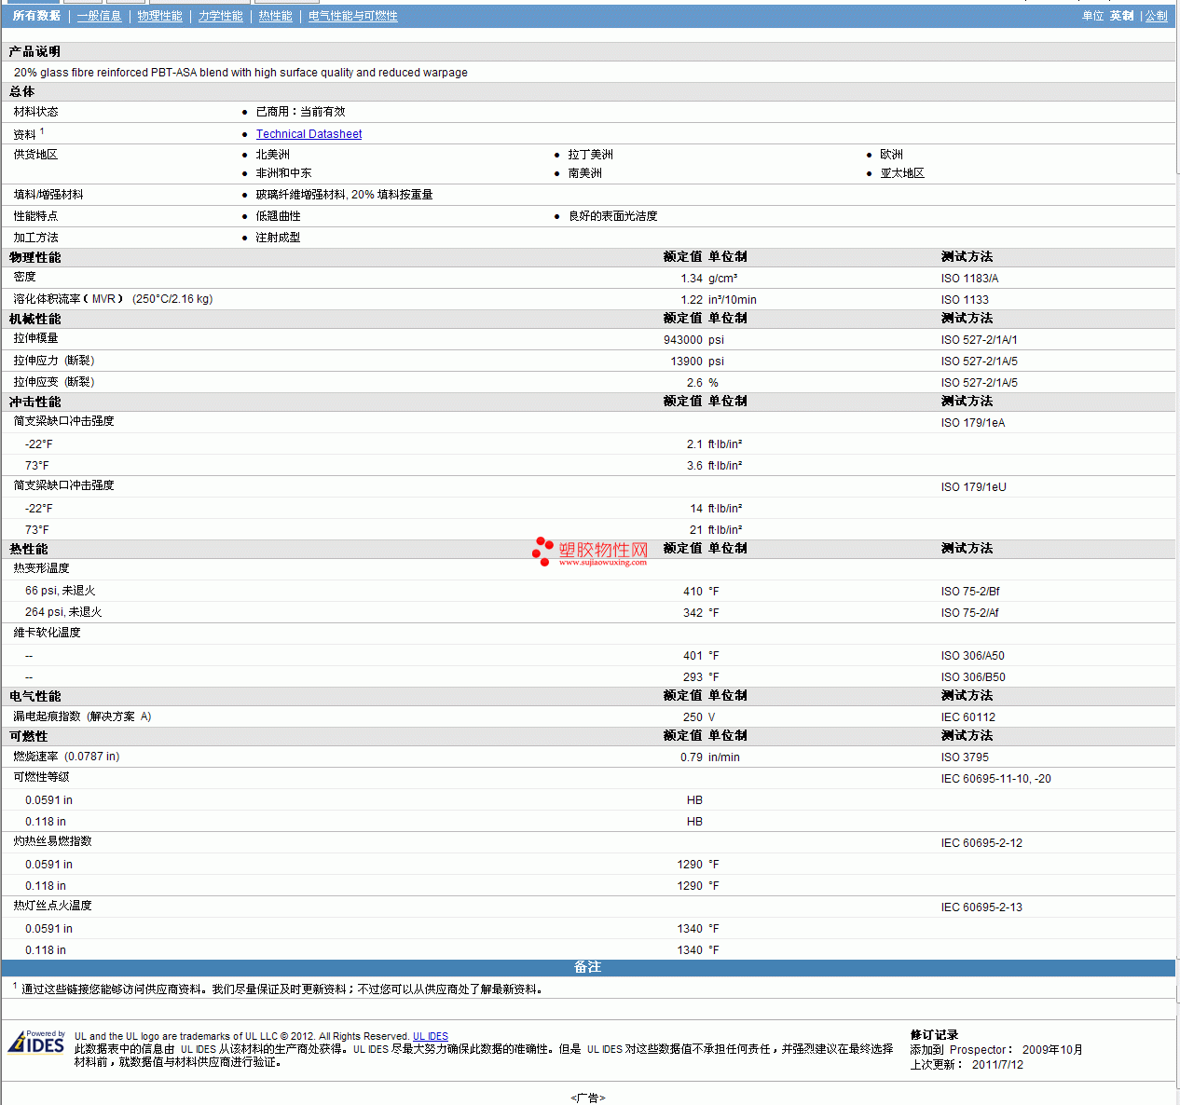The height and width of the screenshot is (1105, 1180).
Task: Click the tensile modulus value 943000
Action: click(683, 340)
